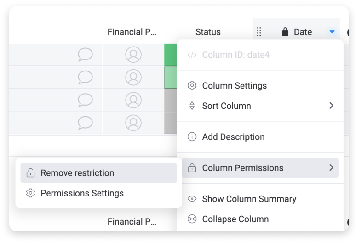Click the Status column header

coord(208,32)
